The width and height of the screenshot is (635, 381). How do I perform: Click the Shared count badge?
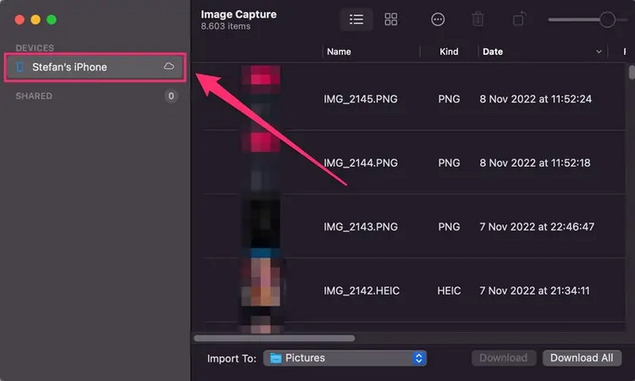[171, 97]
